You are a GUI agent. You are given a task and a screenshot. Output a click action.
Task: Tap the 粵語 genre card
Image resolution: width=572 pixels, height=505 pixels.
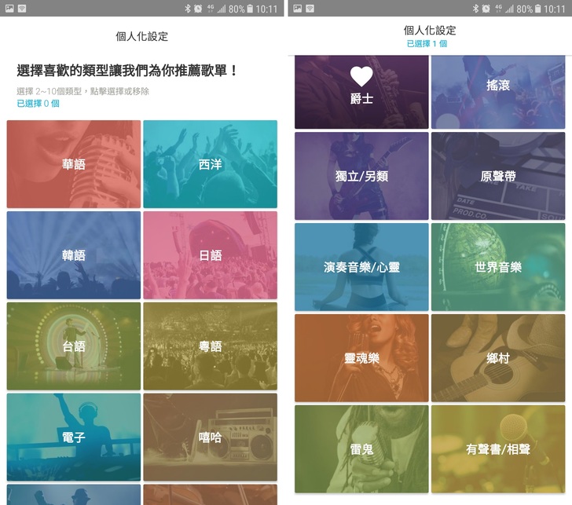point(210,346)
